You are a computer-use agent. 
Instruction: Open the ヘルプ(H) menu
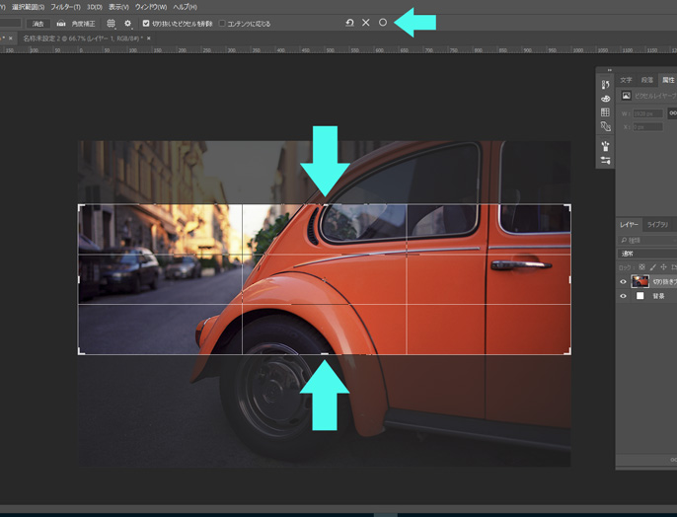185,7
